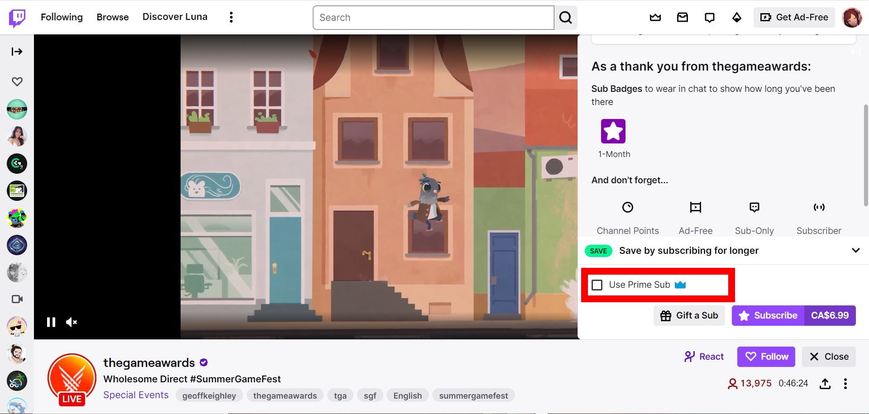
Task: Open more options beside the stream timer
Action: tap(845, 383)
